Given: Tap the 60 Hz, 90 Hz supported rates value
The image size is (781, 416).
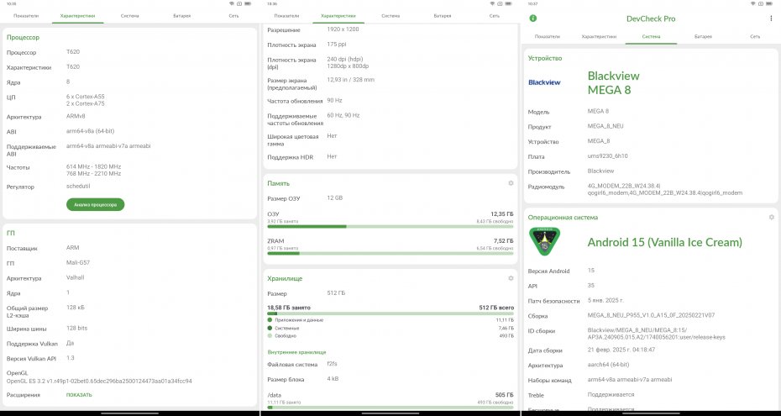Looking at the screenshot, I should pos(343,115).
